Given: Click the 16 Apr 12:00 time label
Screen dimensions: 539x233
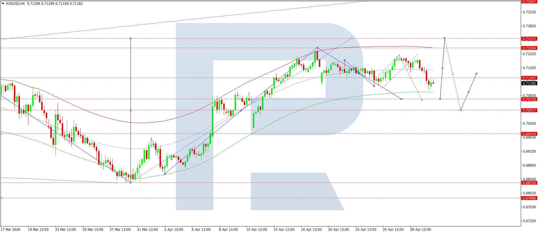Looking at the screenshot, I should (311, 230).
